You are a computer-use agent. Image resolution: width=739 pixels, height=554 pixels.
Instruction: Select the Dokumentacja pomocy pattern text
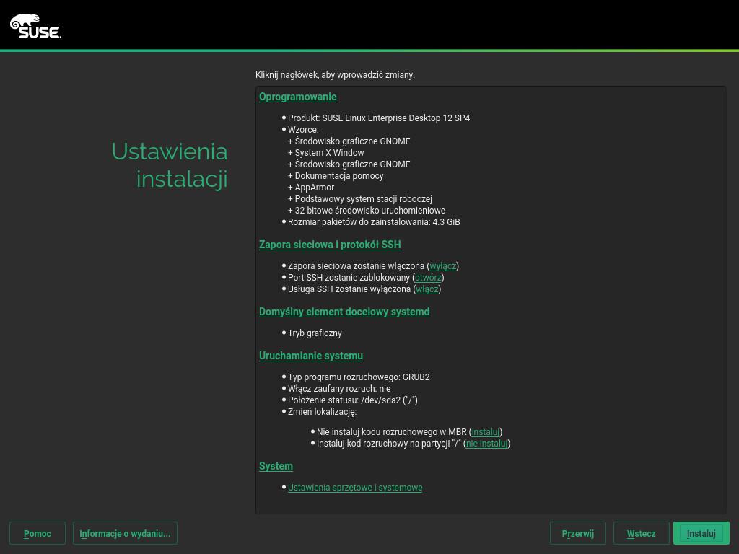click(x=336, y=176)
